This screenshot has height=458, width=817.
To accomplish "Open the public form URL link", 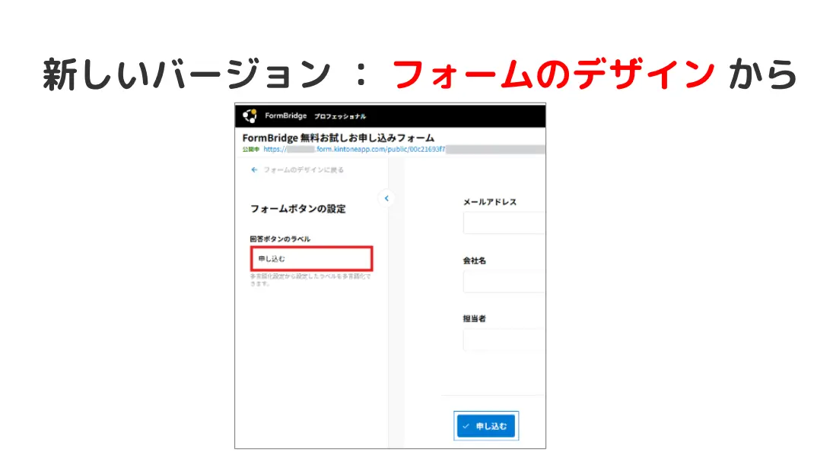I will [x=354, y=150].
